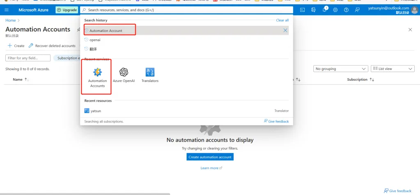This screenshot has width=420, height=195.
Task: Click Give feedback at page bottom
Action: (397, 191)
